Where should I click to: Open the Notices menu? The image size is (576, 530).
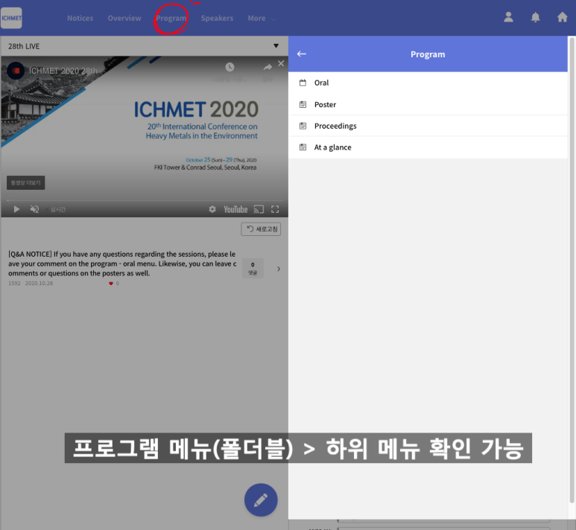pyautogui.click(x=80, y=18)
